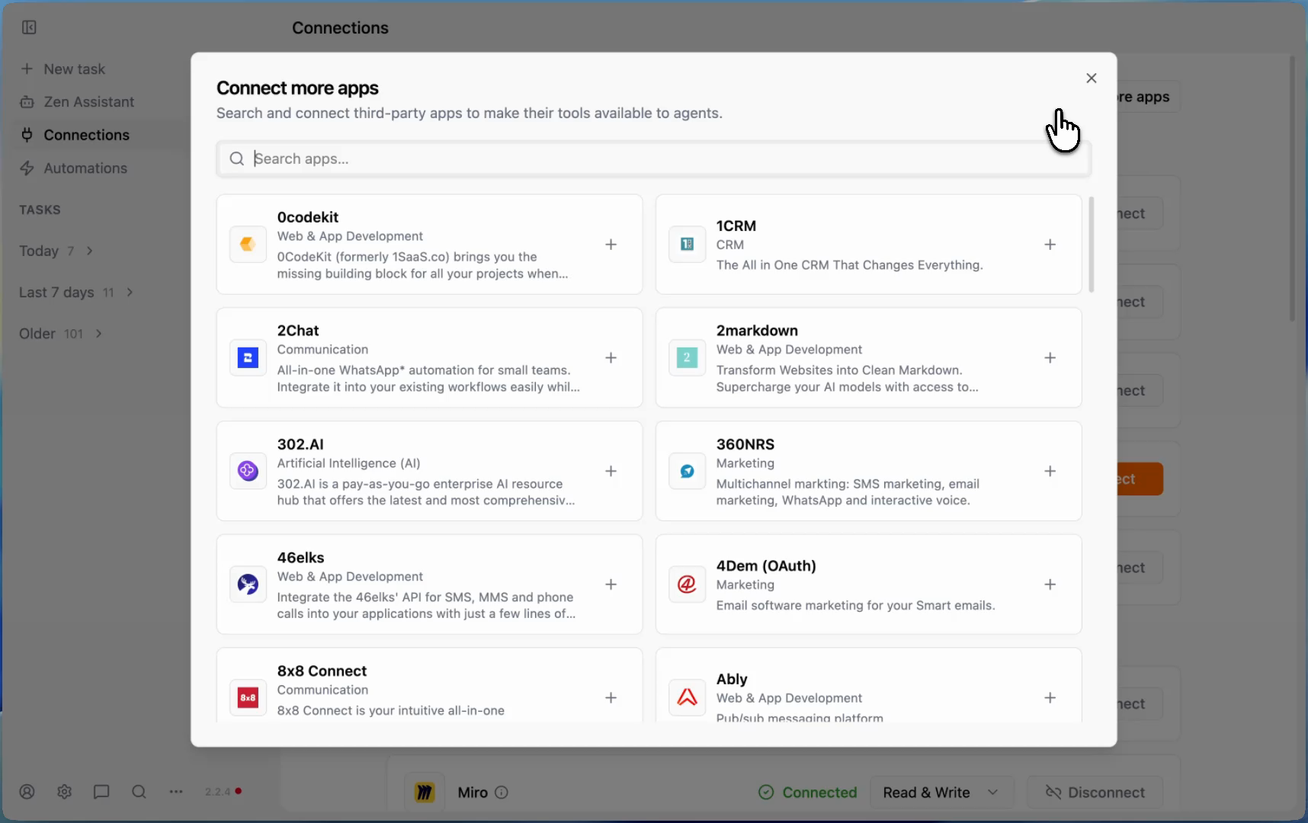Click the 46elks logo icon
The width and height of the screenshot is (1308, 823).
coord(248,584)
